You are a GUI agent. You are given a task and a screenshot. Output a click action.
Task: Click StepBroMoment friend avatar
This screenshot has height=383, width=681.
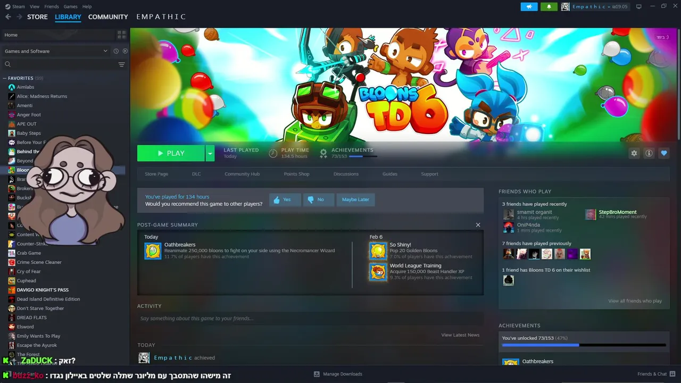click(591, 214)
